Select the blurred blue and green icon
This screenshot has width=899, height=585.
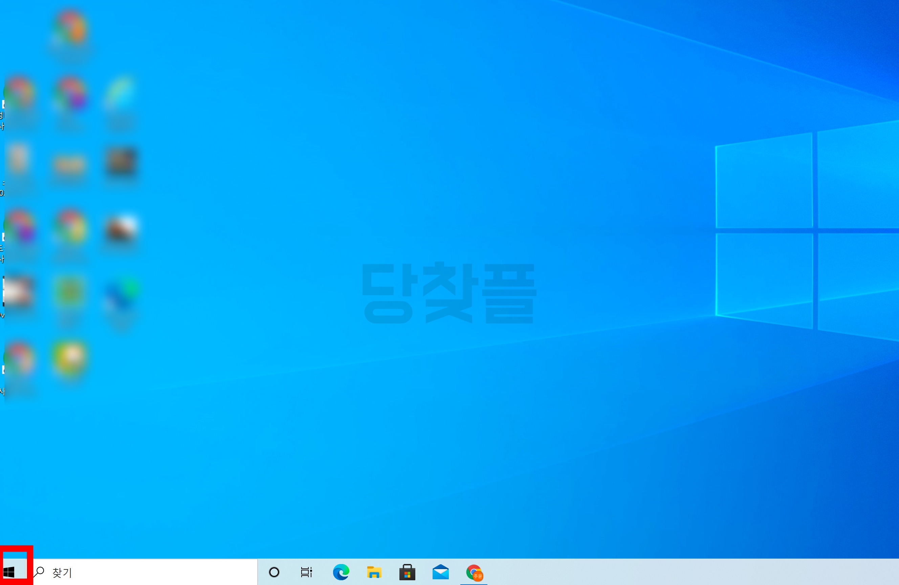point(122,295)
